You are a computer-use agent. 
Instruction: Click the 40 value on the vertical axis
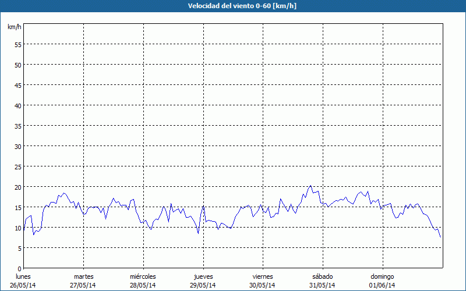(x=18, y=105)
